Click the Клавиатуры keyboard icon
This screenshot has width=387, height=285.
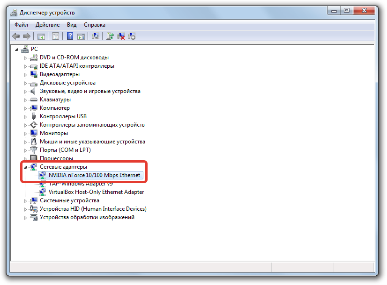pyautogui.click(x=34, y=100)
